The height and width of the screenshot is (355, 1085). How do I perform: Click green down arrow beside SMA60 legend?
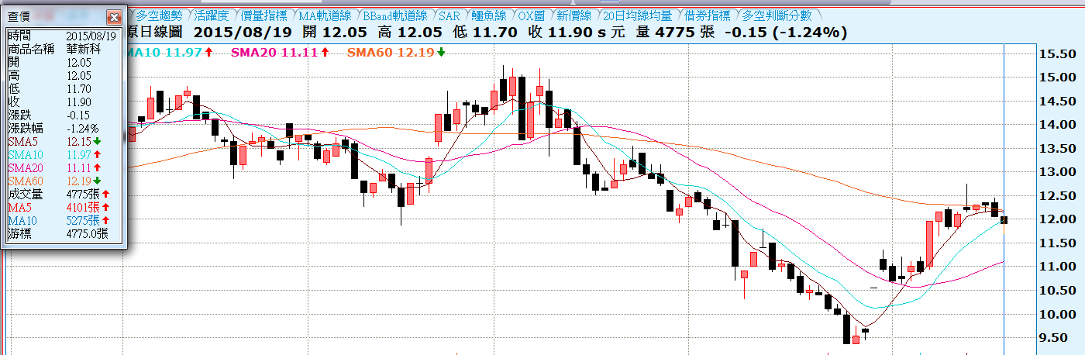(441, 52)
